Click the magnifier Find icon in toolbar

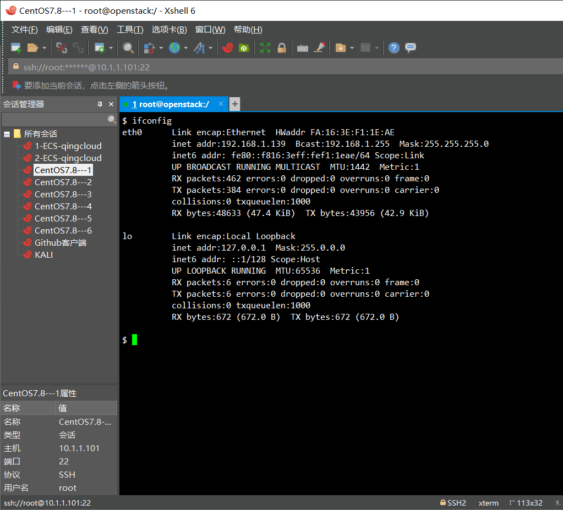click(128, 48)
